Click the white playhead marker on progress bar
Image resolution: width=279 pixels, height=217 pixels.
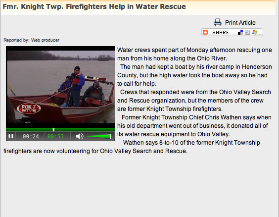tap(53, 129)
